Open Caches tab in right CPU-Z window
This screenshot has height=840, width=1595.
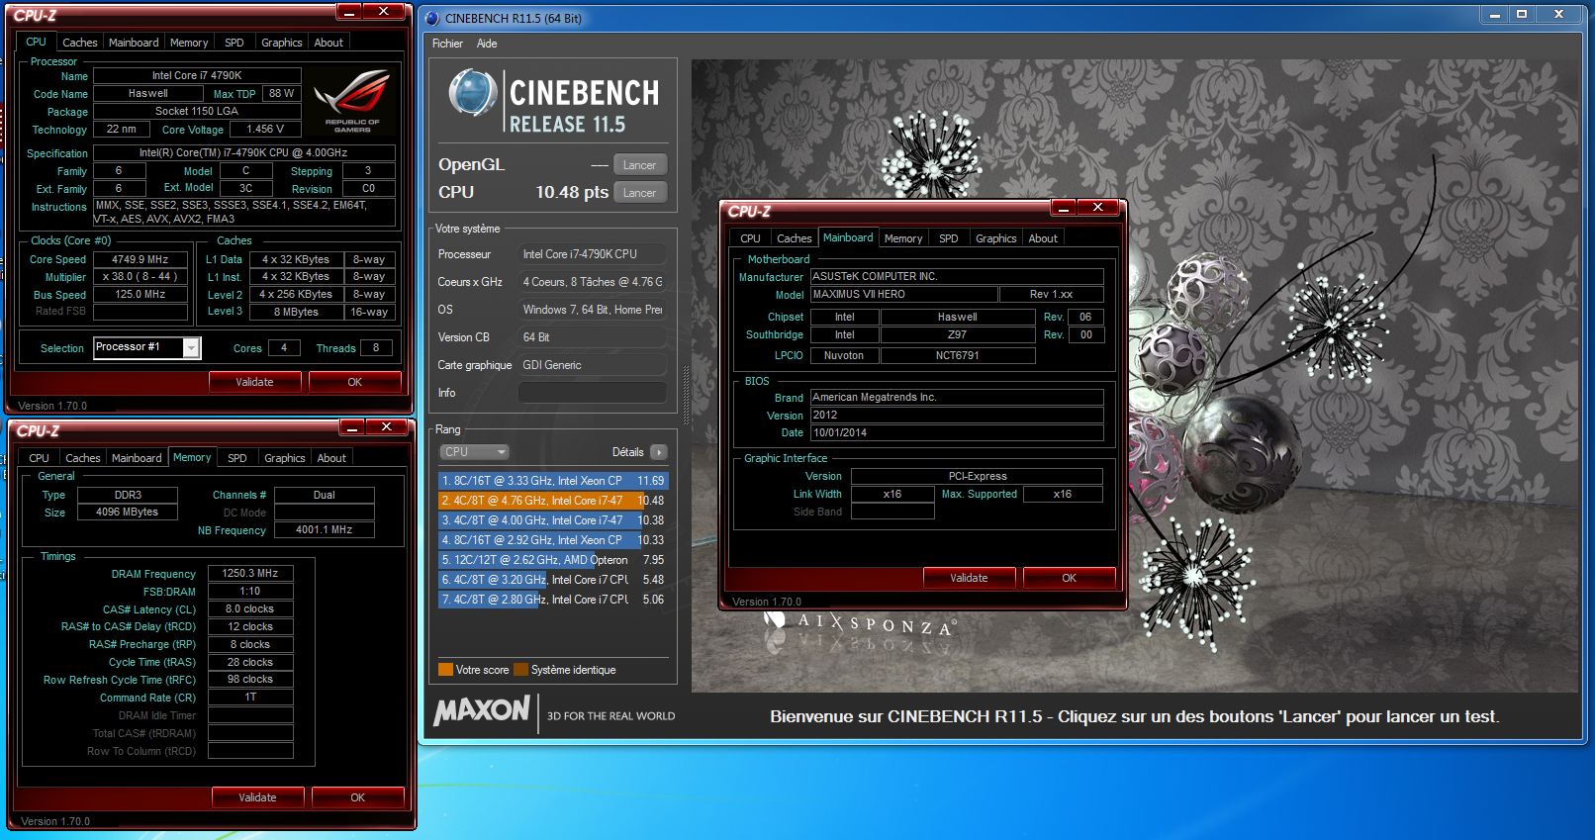coord(795,238)
